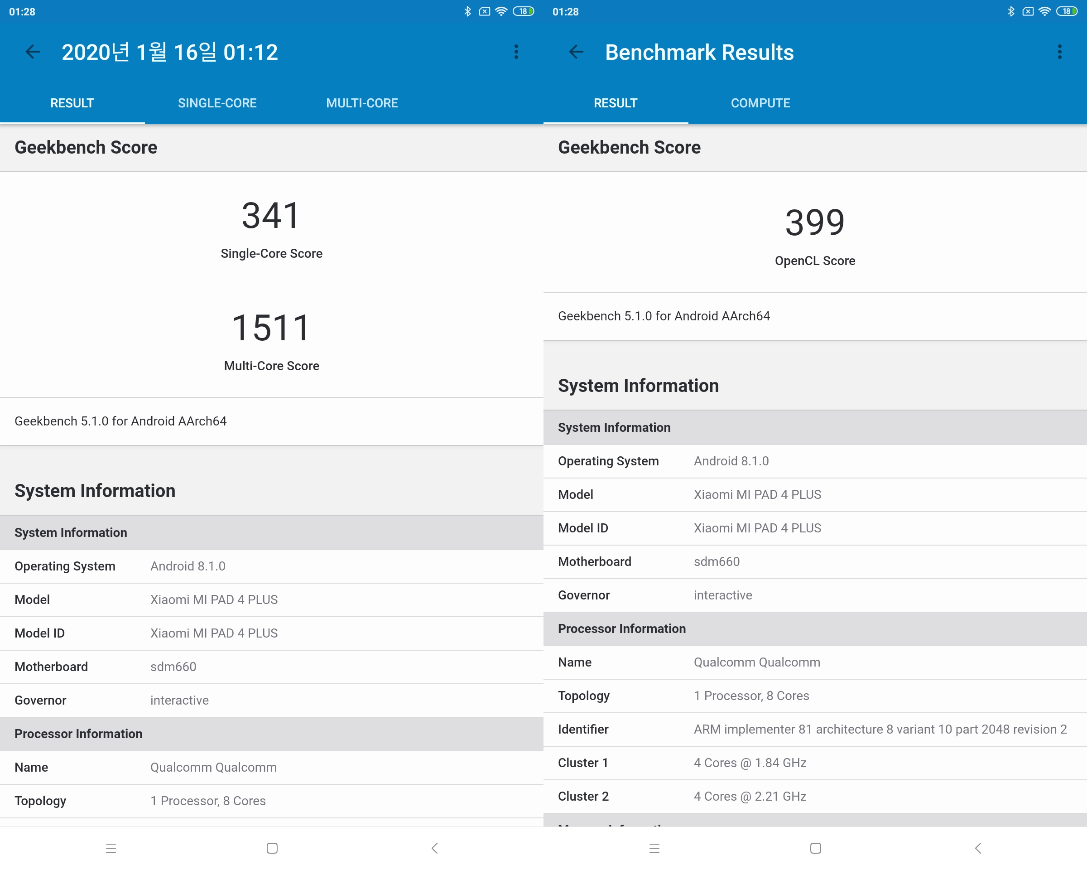Viewport: 1087px width, 870px height.
Task: Switch to the COMPUTE tab
Action: (760, 103)
